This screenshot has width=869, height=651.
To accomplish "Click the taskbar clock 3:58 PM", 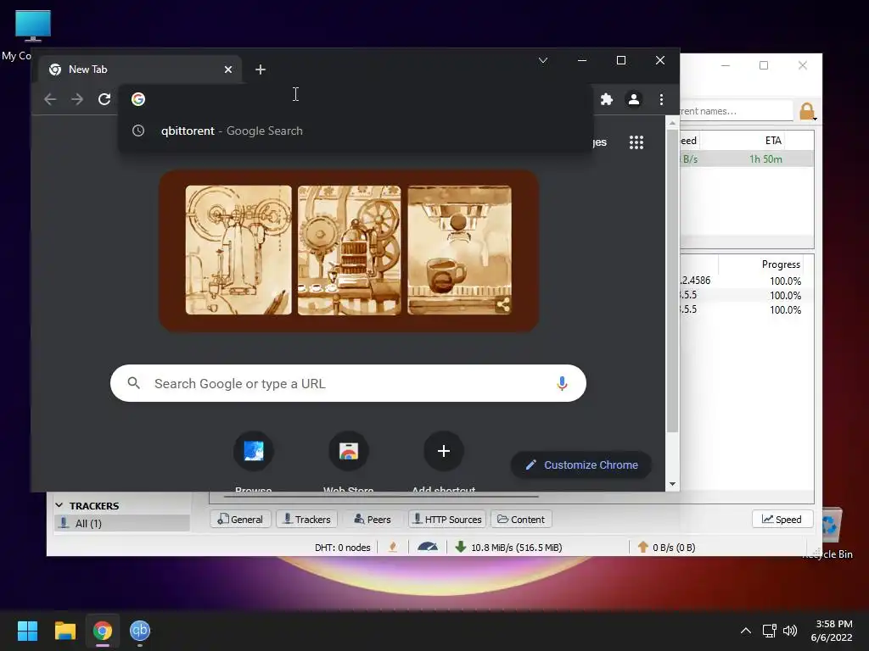I will 833,631.
